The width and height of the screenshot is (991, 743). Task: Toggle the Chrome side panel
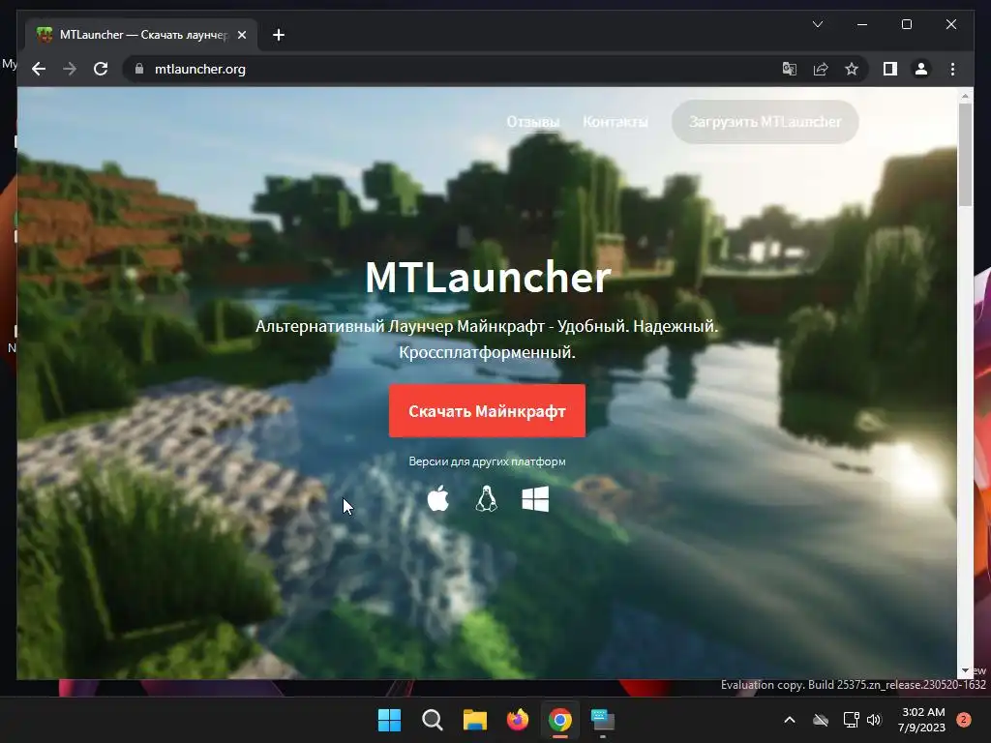pos(890,69)
